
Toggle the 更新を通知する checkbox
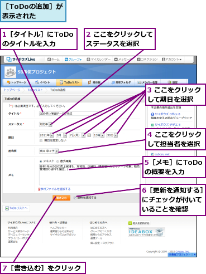pyautogui.click(x=75, y=198)
